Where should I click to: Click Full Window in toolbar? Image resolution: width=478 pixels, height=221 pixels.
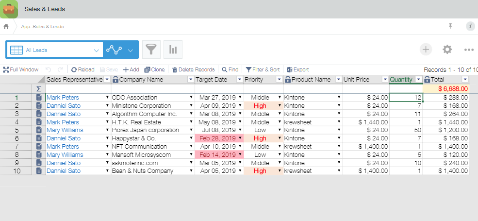21,69
